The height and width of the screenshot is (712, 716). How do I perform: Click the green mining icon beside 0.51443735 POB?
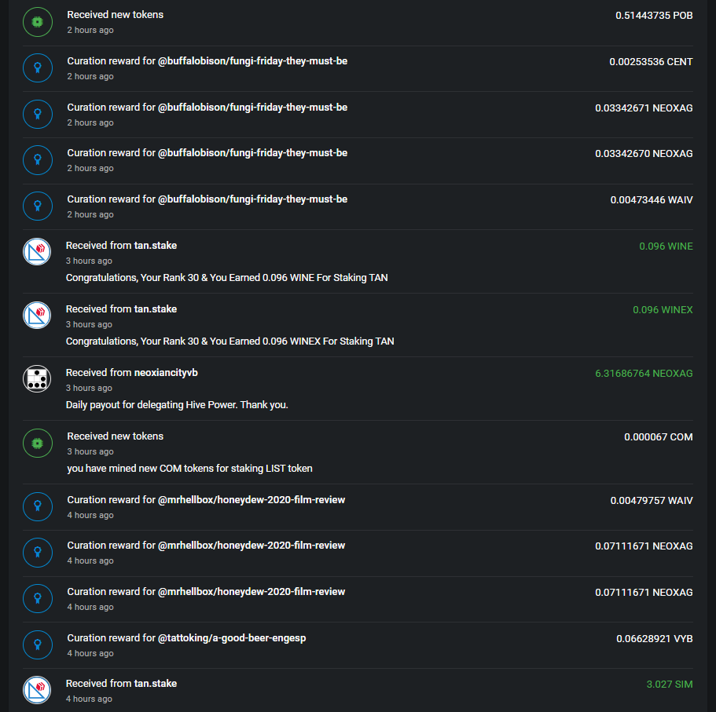[x=38, y=22]
